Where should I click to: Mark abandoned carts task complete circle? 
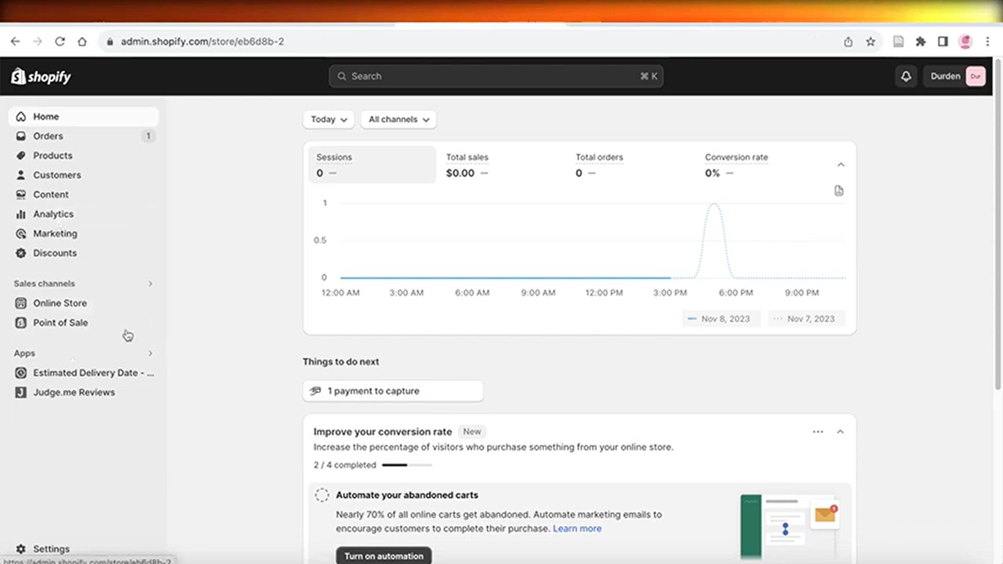[x=322, y=495]
